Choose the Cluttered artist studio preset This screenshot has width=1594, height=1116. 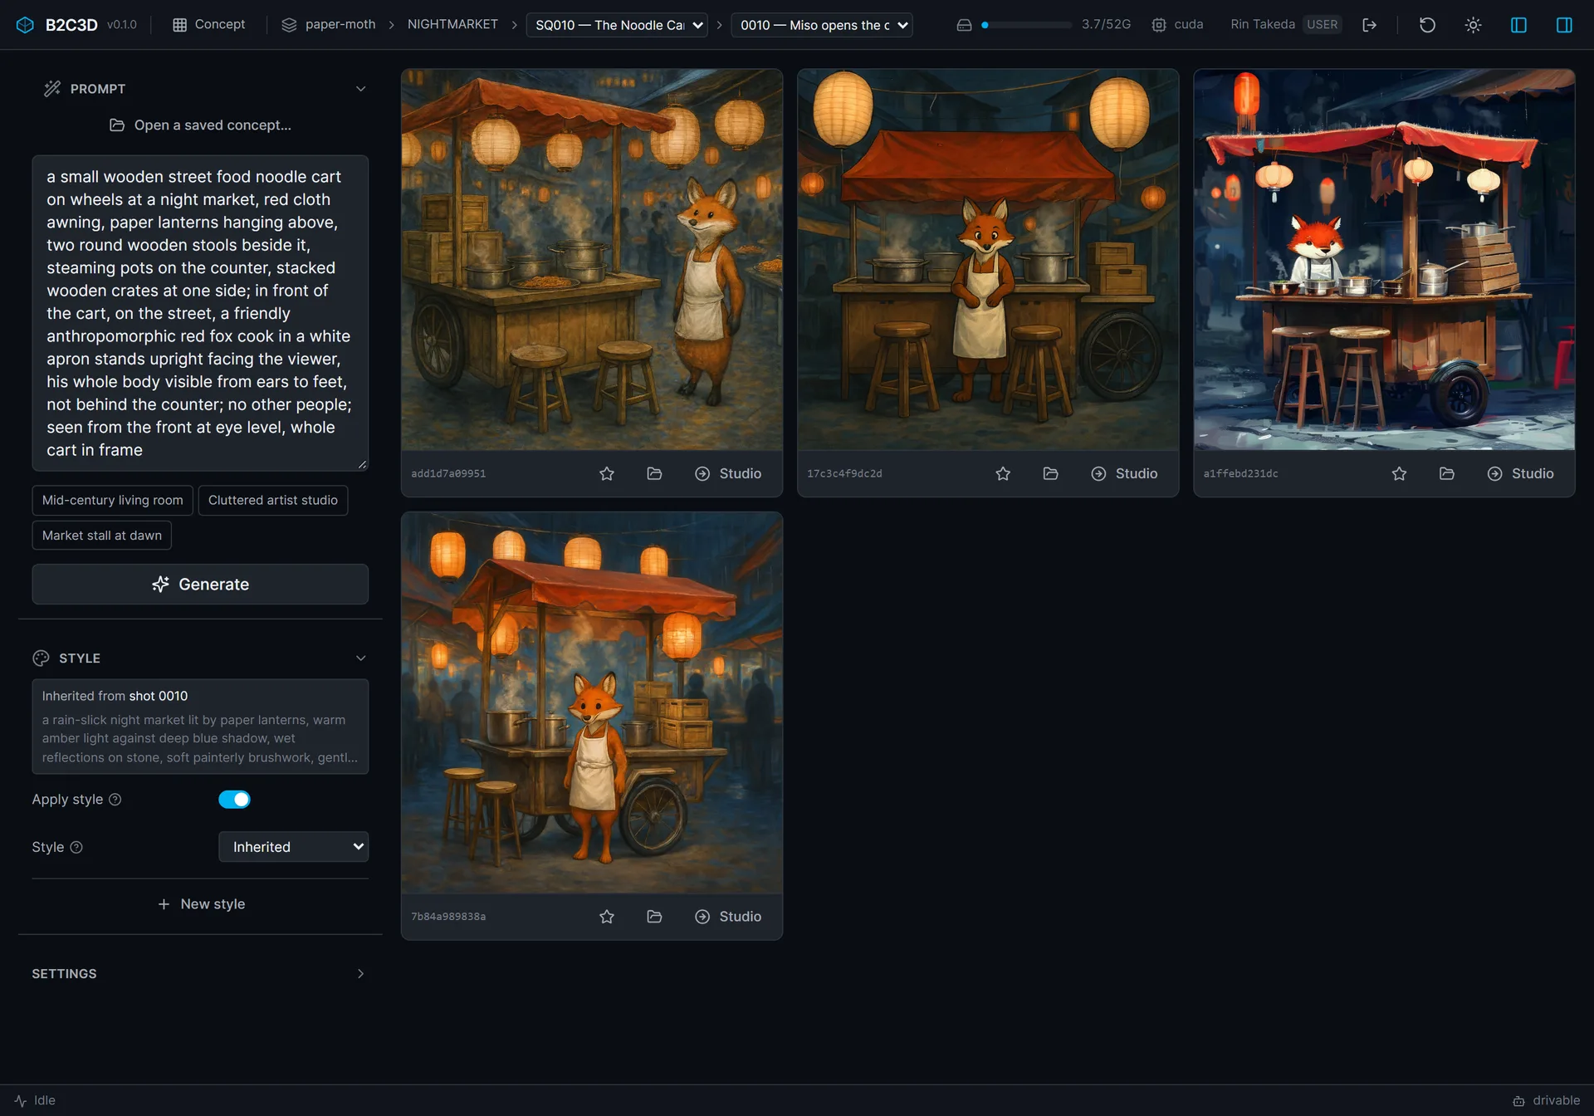[272, 500]
